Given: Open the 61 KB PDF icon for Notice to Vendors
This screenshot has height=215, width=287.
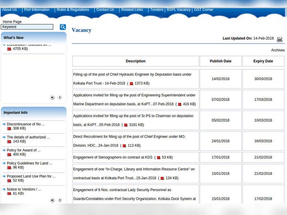Looking at the screenshot, I should [x=9, y=193].
